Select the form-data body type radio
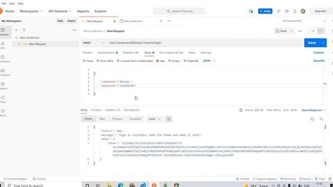The height and width of the screenshot is (187, 333). (x=98, y=61)
